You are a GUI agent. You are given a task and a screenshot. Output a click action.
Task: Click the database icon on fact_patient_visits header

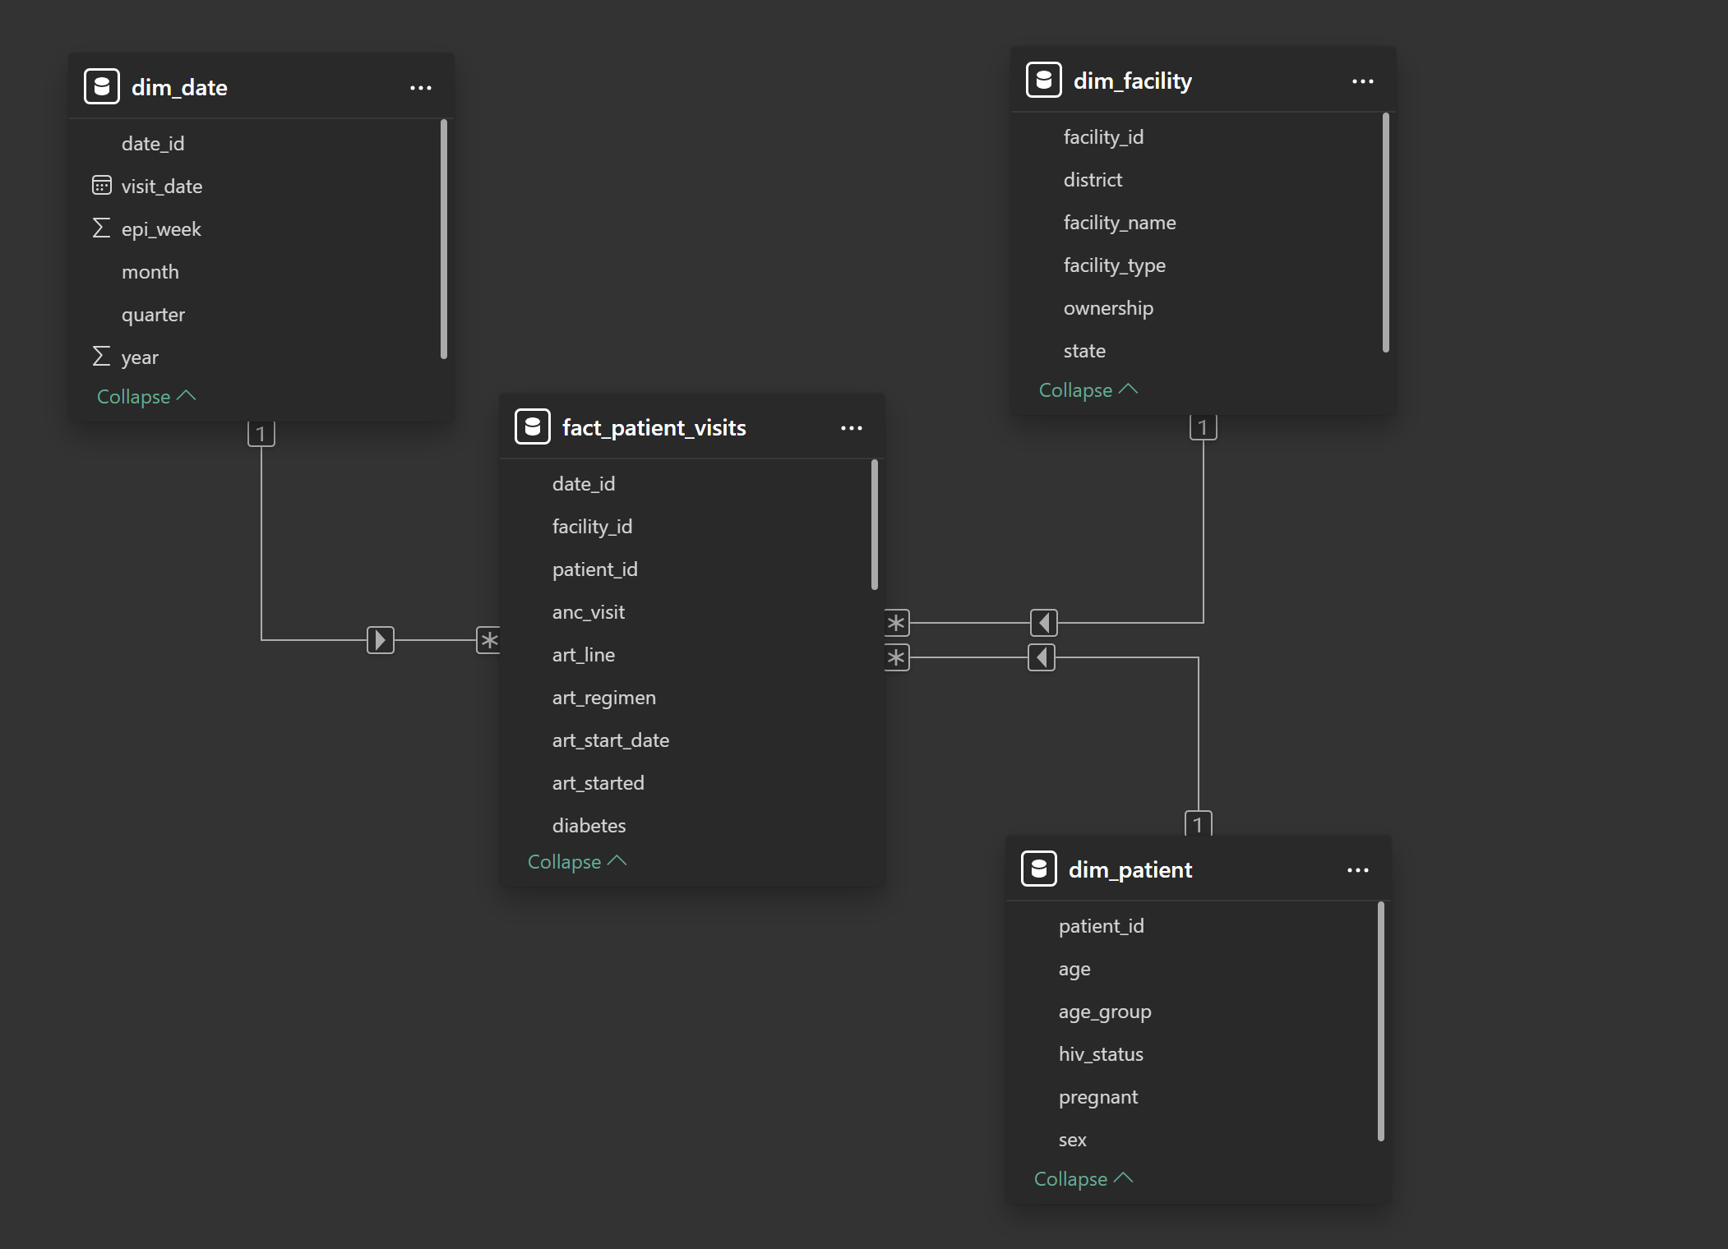pyautogui.click(x=533, y=426)
